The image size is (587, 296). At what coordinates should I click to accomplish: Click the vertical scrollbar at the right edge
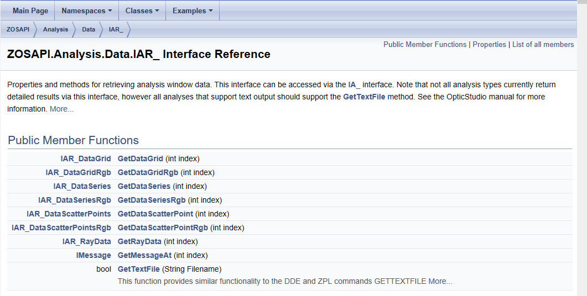(x=582, y=148)
